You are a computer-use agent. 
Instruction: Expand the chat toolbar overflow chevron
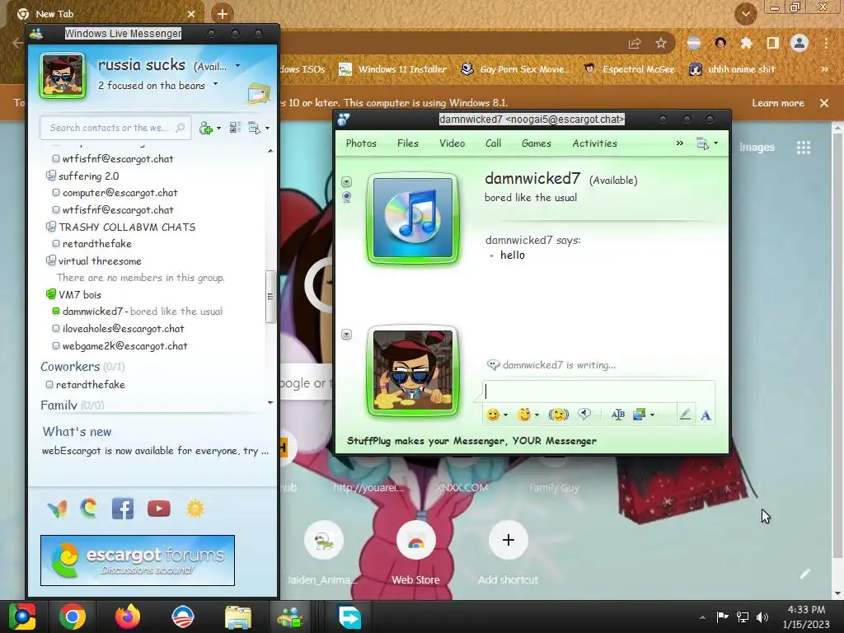pos(680,143)
